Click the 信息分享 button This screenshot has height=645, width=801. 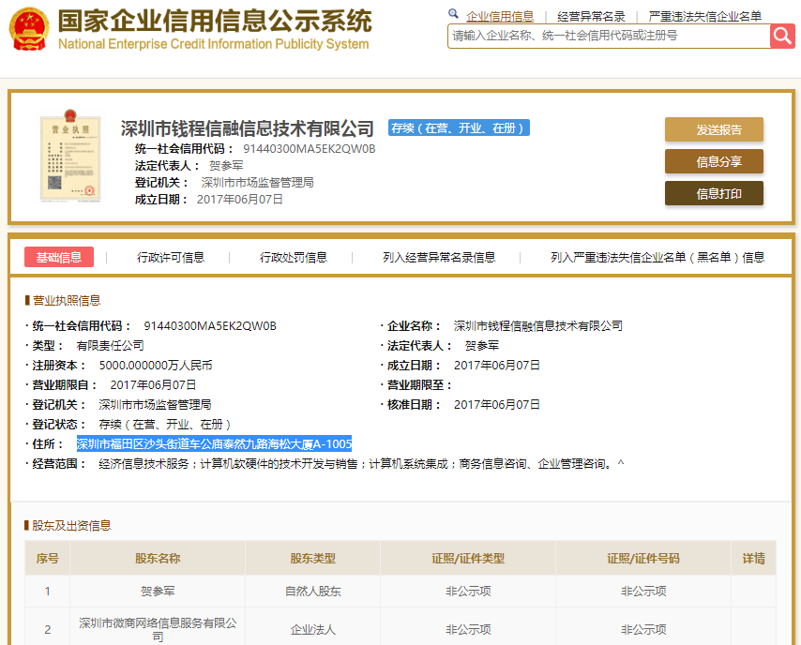point(714,161)
